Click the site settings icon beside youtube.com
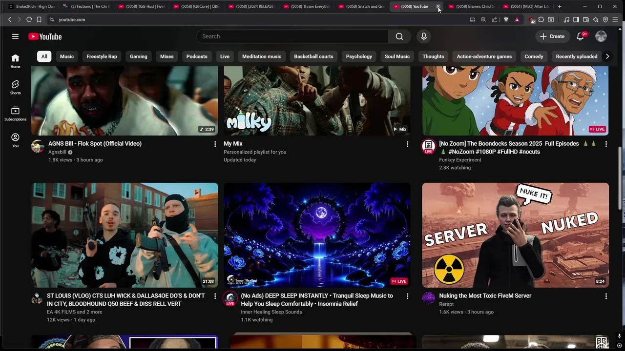625x351 pixels. click(51, 19)
